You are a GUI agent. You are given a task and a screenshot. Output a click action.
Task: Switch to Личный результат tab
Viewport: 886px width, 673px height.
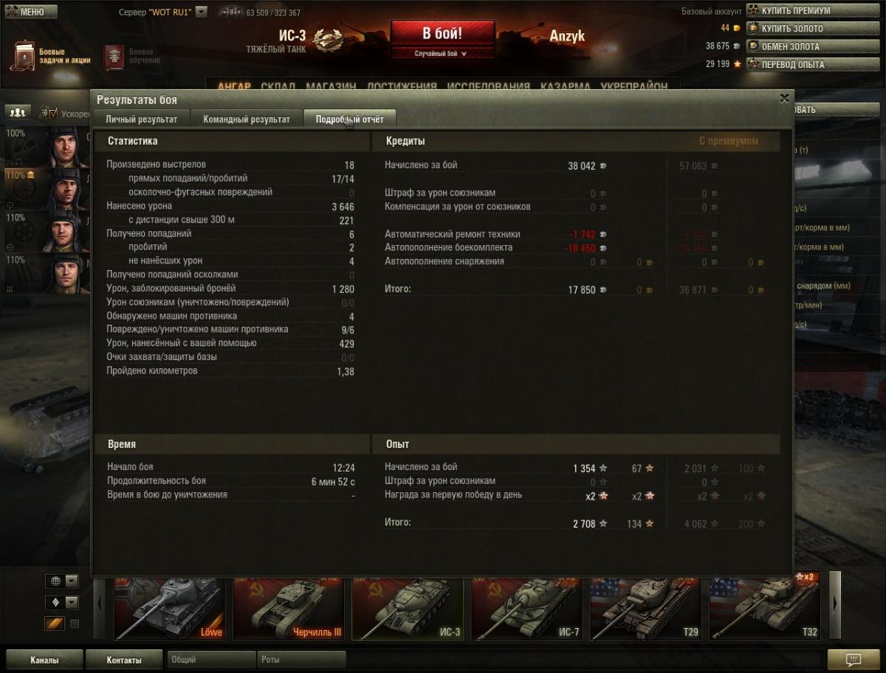click(x=141, y=119)
